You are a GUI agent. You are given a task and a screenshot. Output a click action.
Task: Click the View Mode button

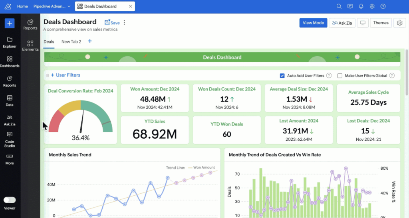[x=313, y=23]
